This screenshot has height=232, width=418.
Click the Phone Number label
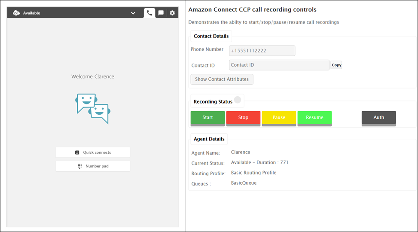pos(207,49)
